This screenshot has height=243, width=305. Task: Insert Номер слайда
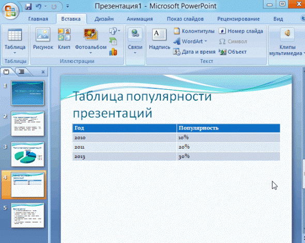pyautogui.click(x=241, y=31)
